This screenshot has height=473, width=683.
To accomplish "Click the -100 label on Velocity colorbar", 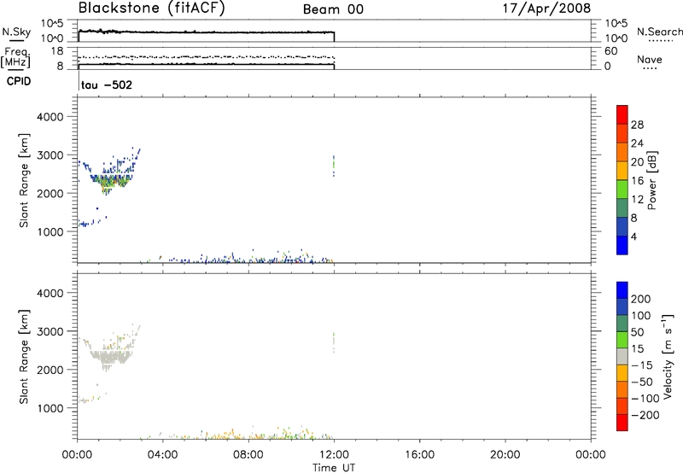I will click(645, 398).
